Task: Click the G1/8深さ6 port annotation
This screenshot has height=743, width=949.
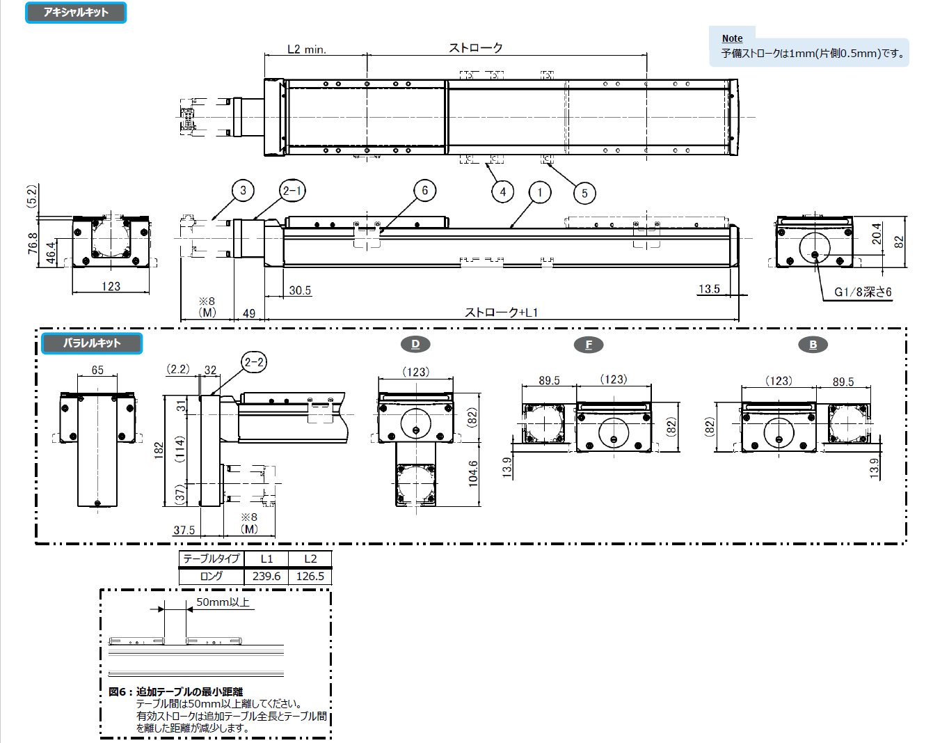Action: pyautogui.click(x=863, y=292)
